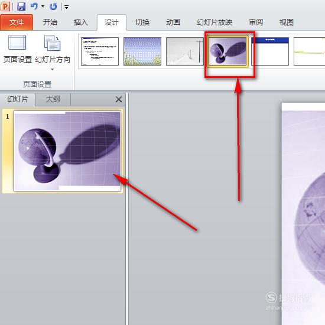Switch to the 大纲 outline pane tab

point(53,99)
